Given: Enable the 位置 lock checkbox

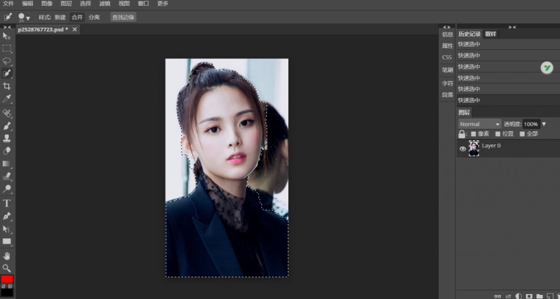Looking at the screenshot, I should (498, 134).
